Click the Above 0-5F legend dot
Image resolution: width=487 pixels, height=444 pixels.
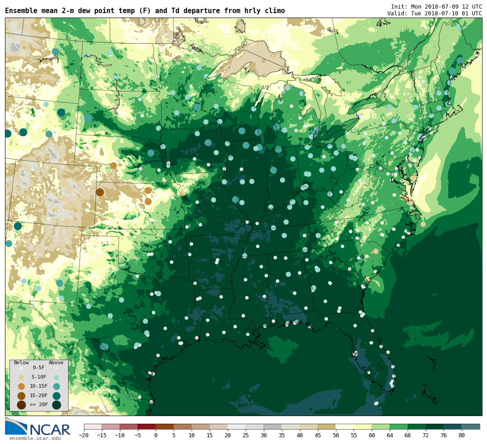(56, 368)
